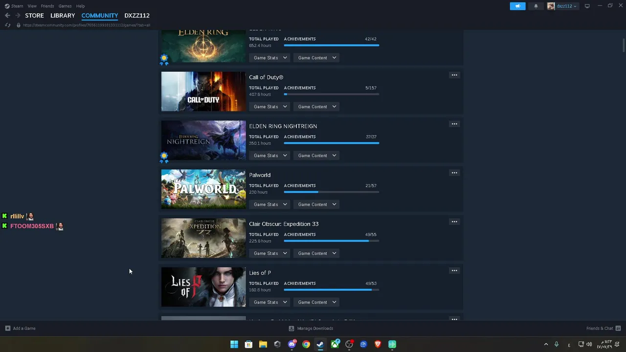Viewport: 626px width, 352px height.
Task: Open the Xbox app from the taskbar
Action: (x=335, y=344)
